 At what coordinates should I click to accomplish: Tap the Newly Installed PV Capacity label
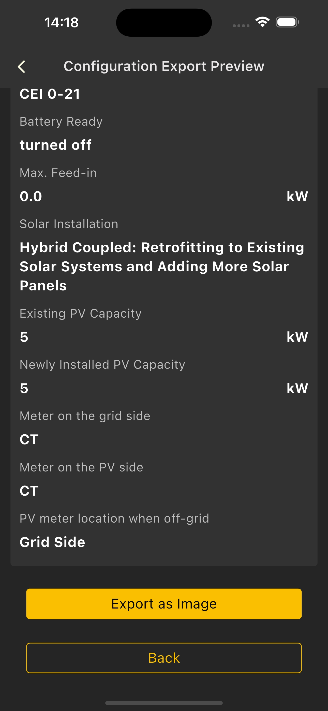[x=102, y=365]
